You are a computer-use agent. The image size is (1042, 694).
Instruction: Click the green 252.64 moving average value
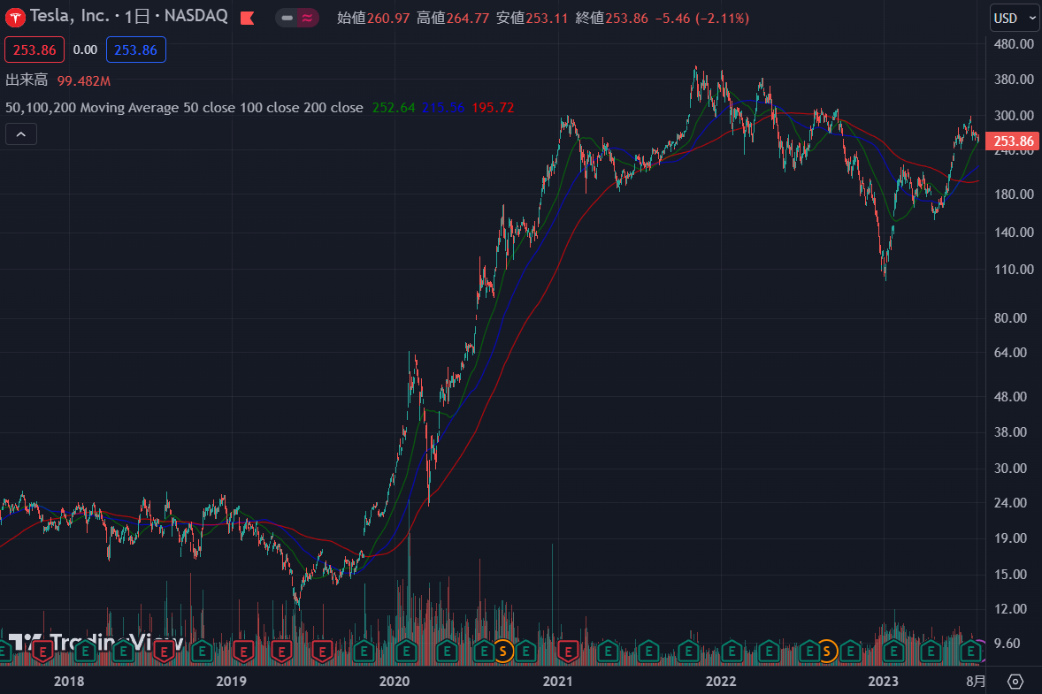click(394, 108)
